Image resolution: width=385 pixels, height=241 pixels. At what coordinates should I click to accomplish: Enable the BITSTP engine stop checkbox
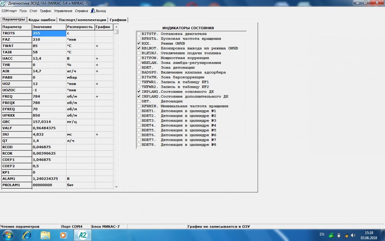coord(139,34)
